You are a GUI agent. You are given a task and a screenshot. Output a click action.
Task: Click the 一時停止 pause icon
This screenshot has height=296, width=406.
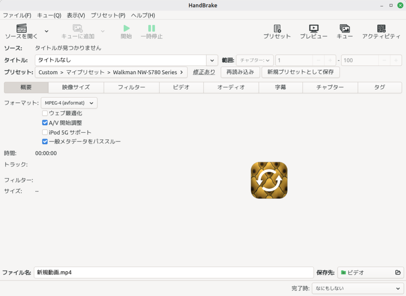coord(151,29)
